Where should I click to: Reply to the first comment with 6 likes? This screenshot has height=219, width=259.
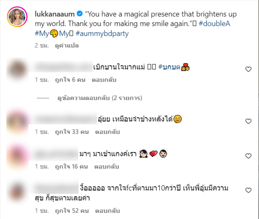104,80
